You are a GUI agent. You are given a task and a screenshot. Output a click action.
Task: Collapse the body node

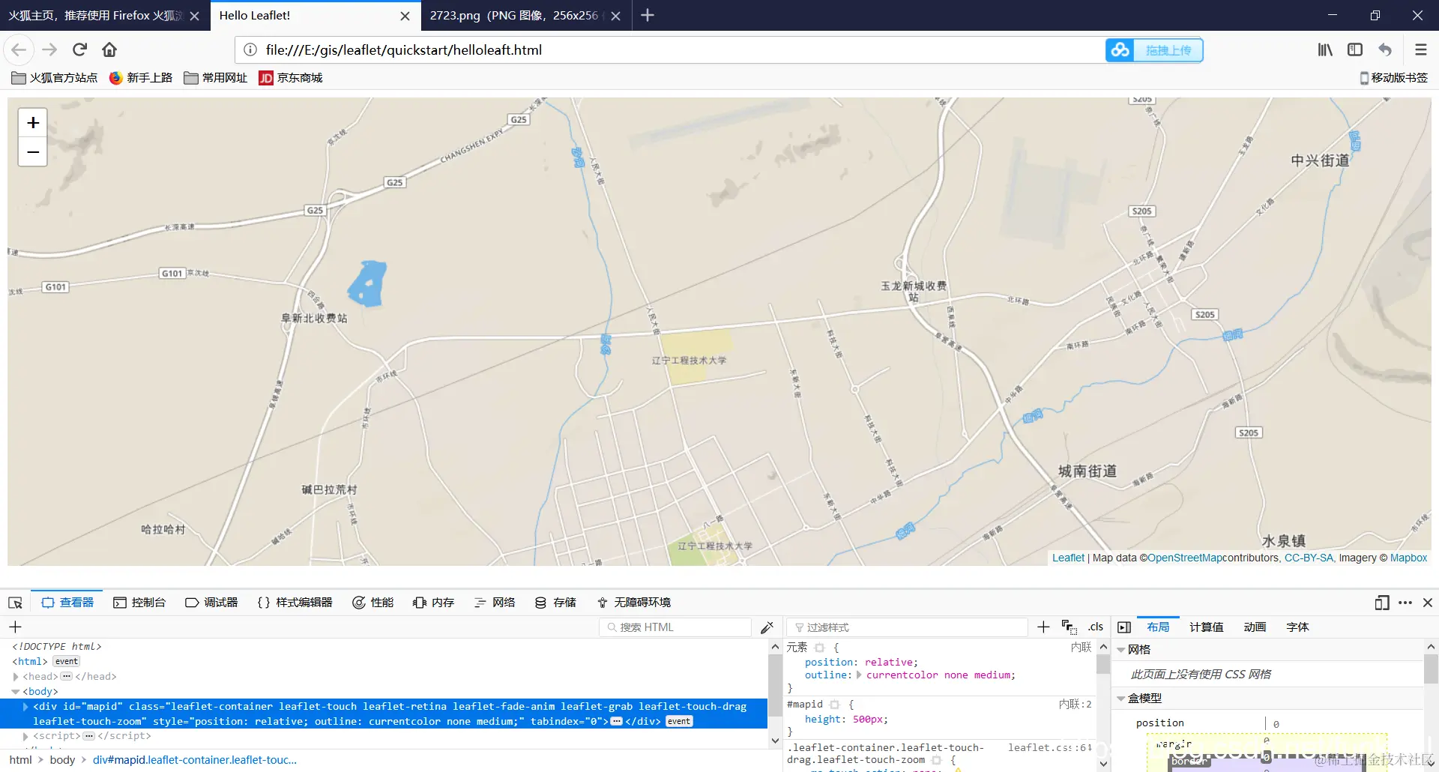(x=16, y=692)
